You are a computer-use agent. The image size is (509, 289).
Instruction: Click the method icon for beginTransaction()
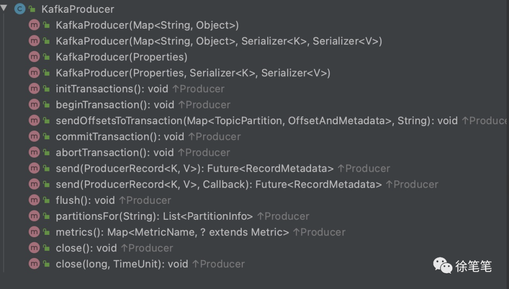pos(34,104)
